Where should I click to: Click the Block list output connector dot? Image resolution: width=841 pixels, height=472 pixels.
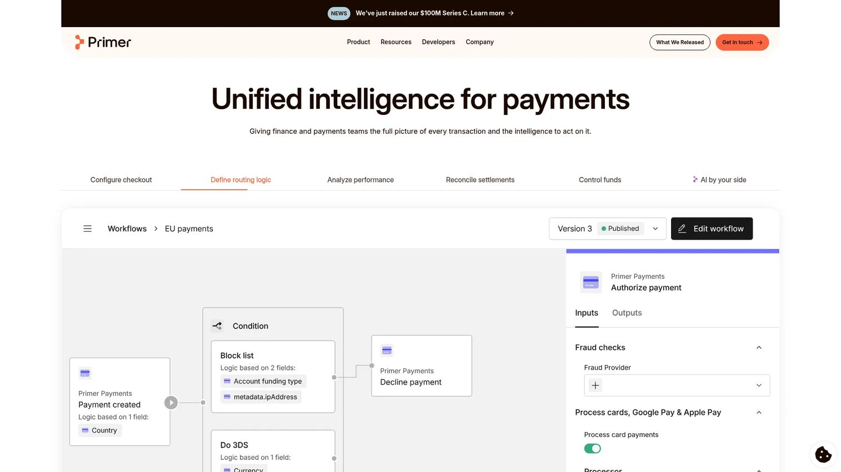[x=334, y=377]
